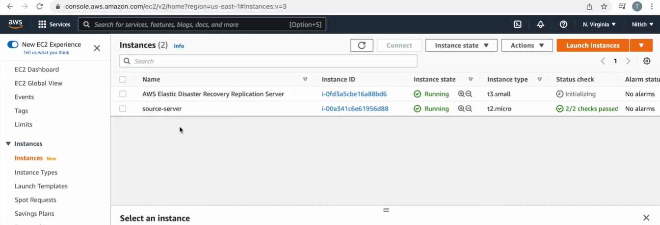Refresh the instances list
Image resolution: width=660 pixels, height=225 pixels.
(362, 45)
